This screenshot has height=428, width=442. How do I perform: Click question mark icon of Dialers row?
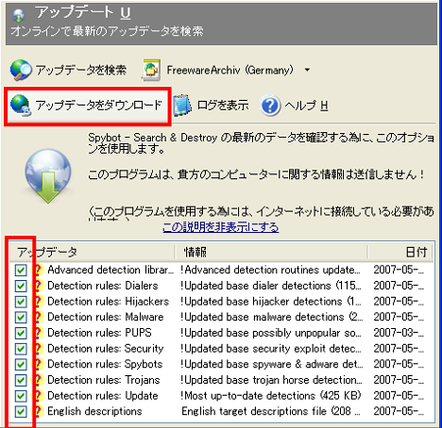point(38,286)
